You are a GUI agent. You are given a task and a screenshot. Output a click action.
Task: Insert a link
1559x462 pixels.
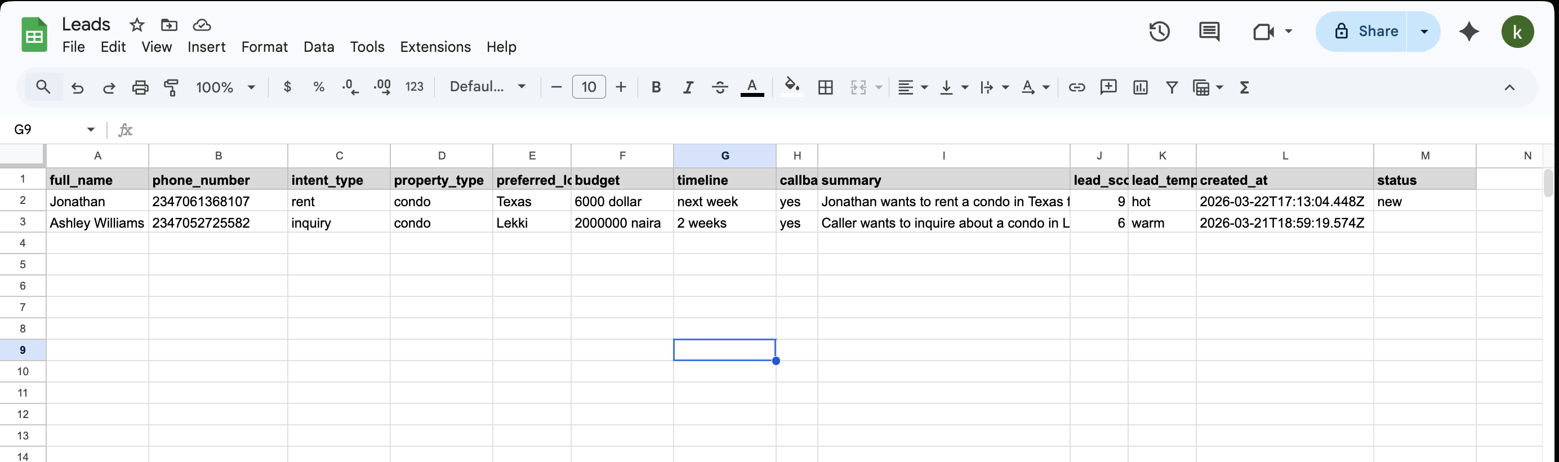[x=1076, y=87]
